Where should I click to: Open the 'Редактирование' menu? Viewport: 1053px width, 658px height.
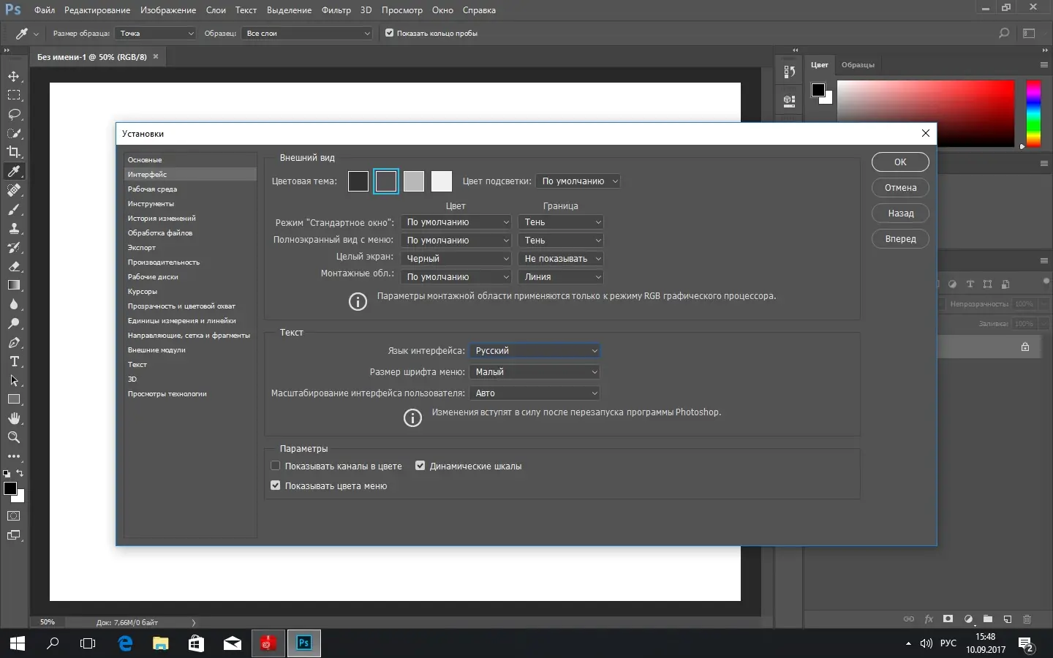[x=97, y=10]
